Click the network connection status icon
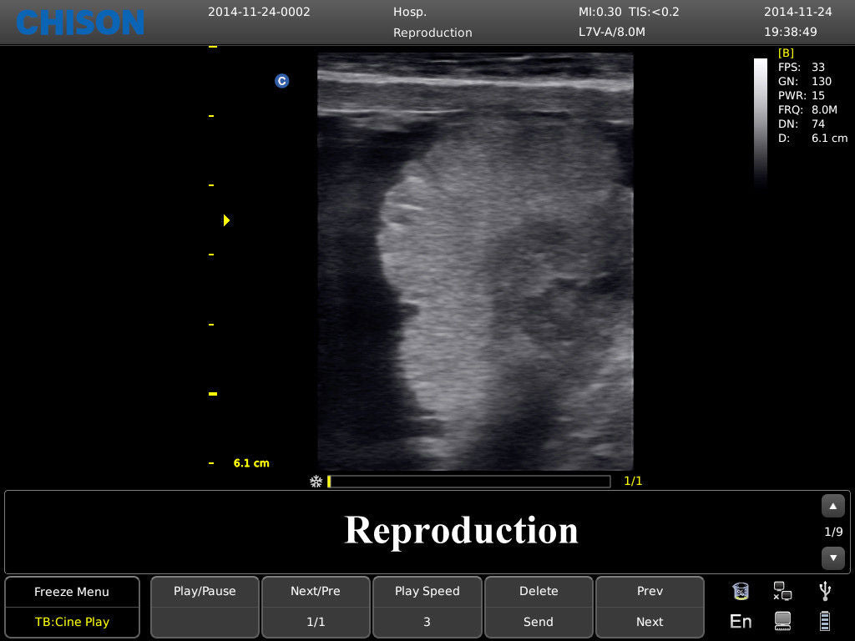This screenshot has width=855, height=641. (782, 591)
